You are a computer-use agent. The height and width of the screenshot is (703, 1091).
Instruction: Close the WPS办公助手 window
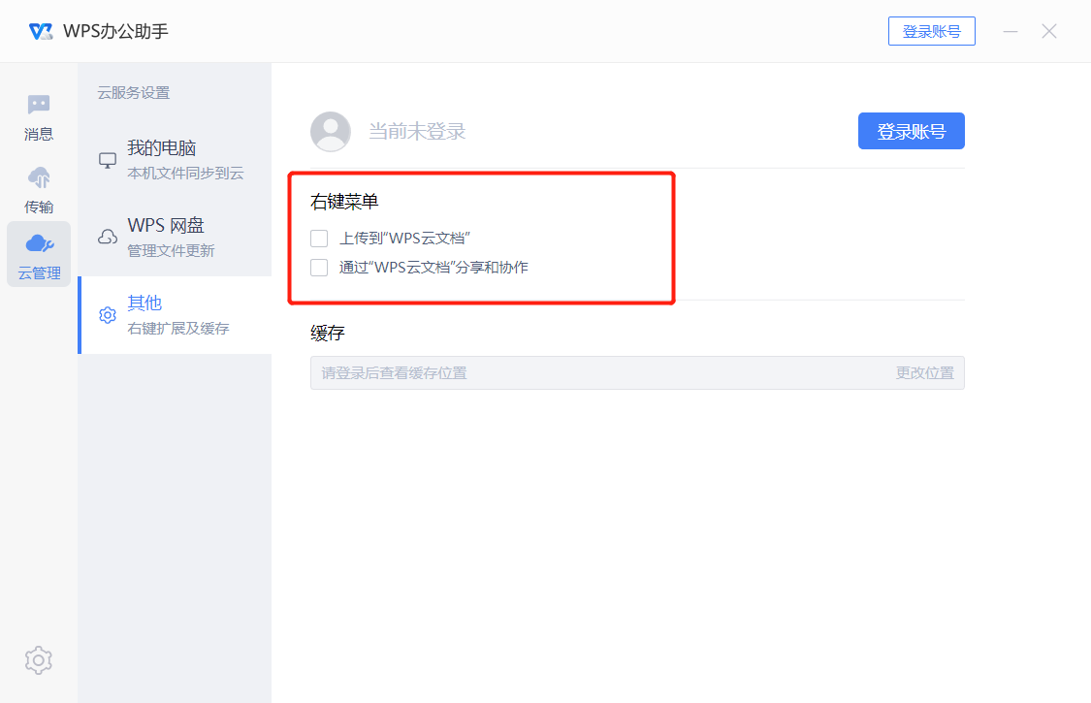[1049, 31]
